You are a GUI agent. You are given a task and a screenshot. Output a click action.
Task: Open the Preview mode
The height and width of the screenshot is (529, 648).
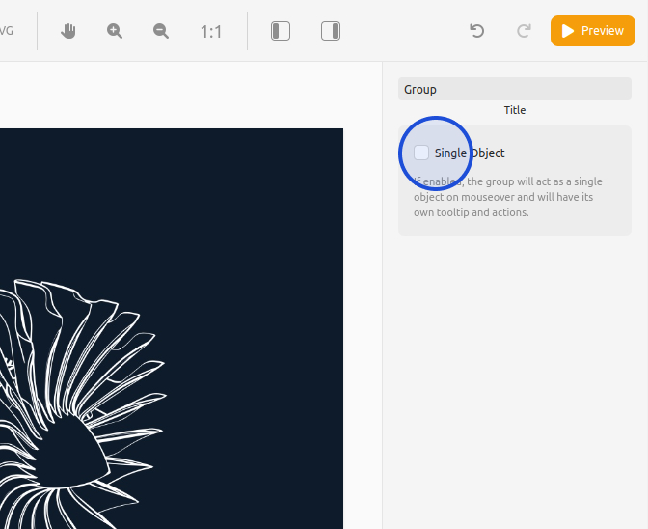593,31
